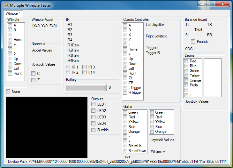The height and width of the screenshot is (168, 233).
Task: Toggle the Classic Controller ZR checkbox
Action: [125, 83]
